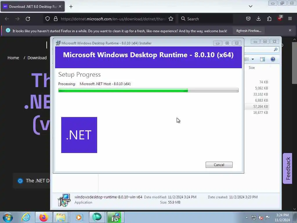Open the Action Center flag icon
The width and height of the screenshot is (297, 223).
click(x=268, y=217)
